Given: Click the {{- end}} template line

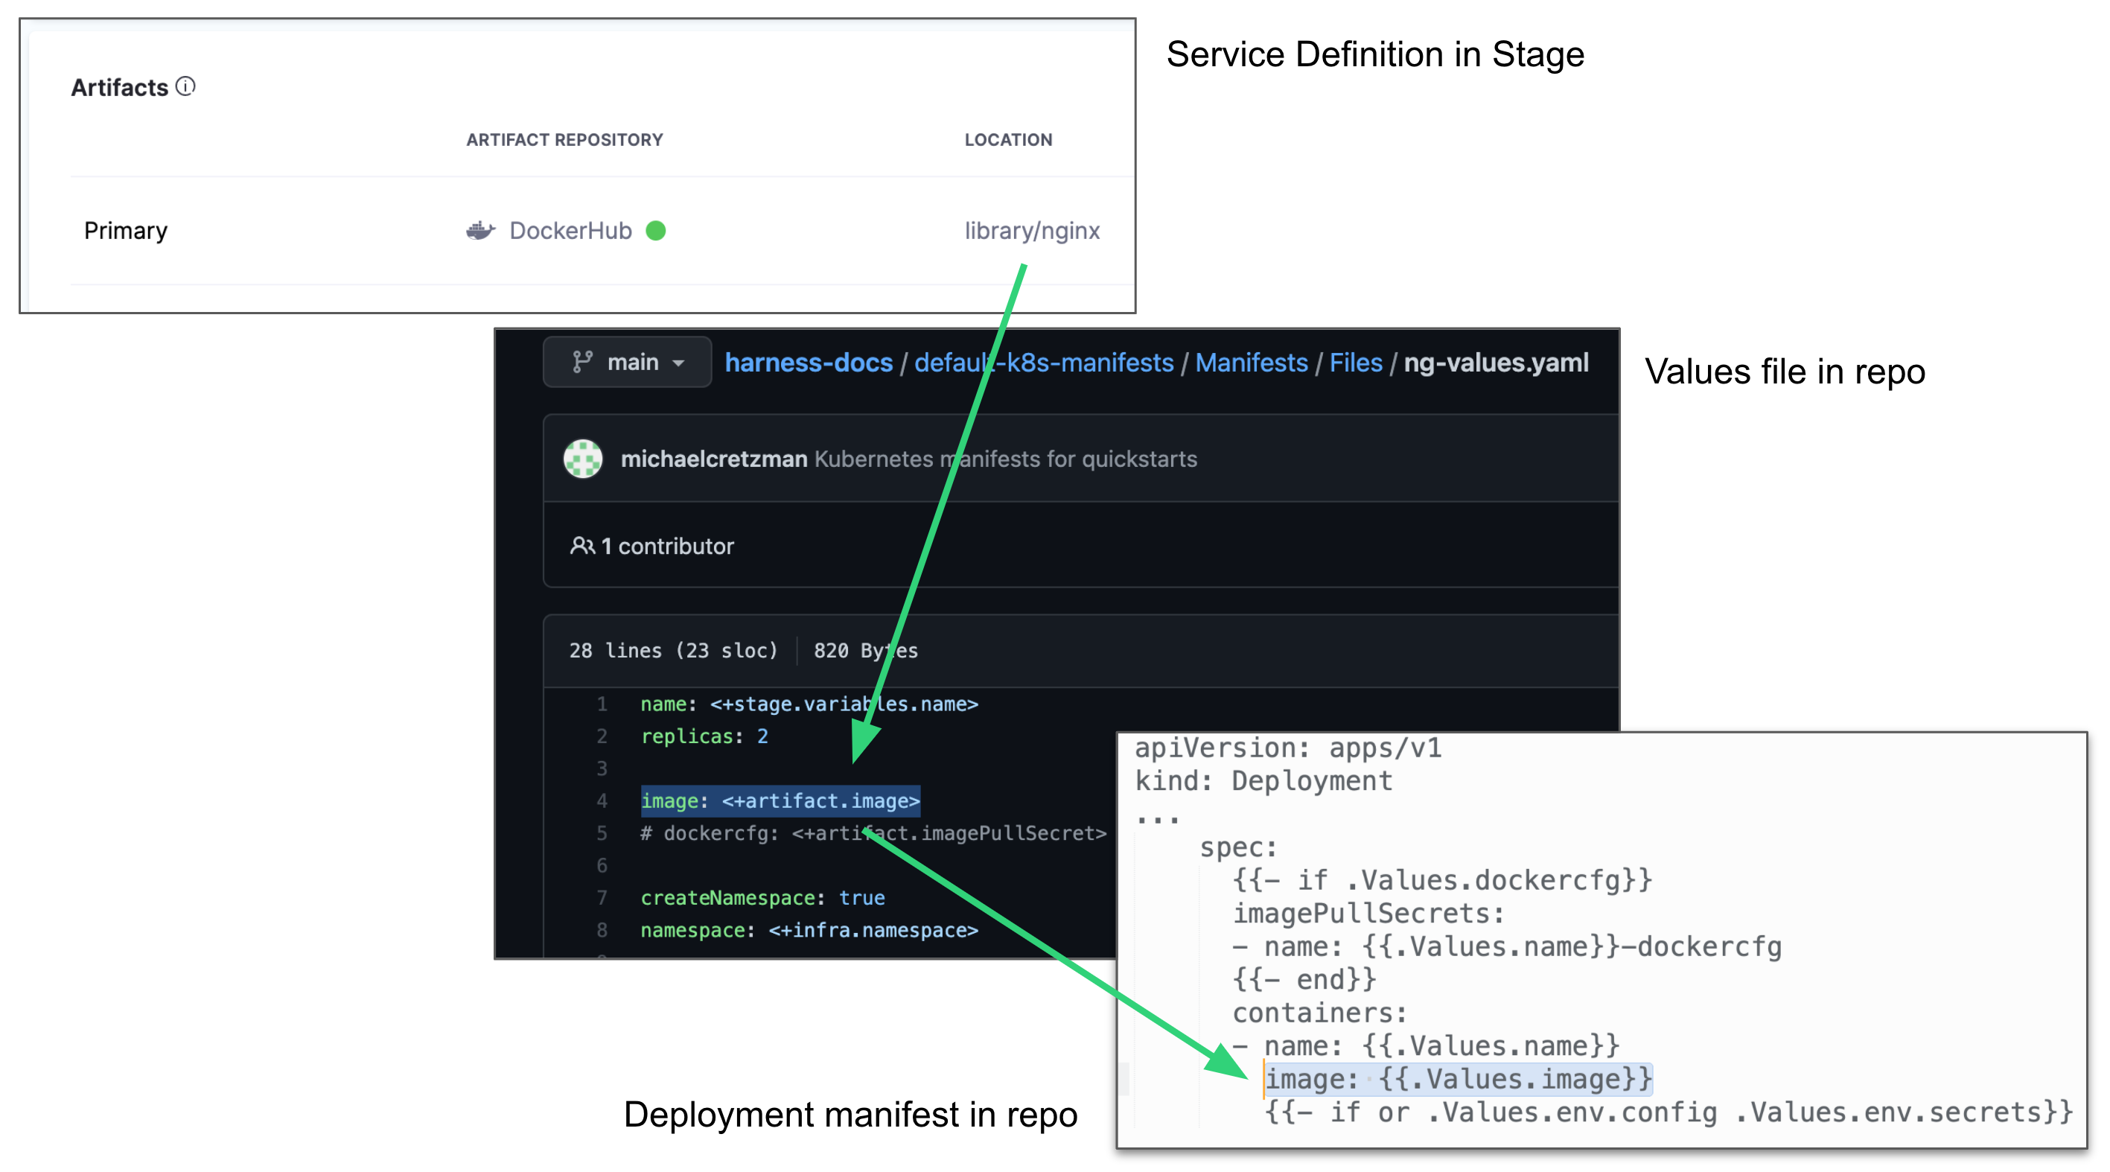Looking at the screenshot, I should click(x=1304, y=980).
